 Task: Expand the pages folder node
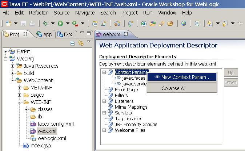point(19,95)
